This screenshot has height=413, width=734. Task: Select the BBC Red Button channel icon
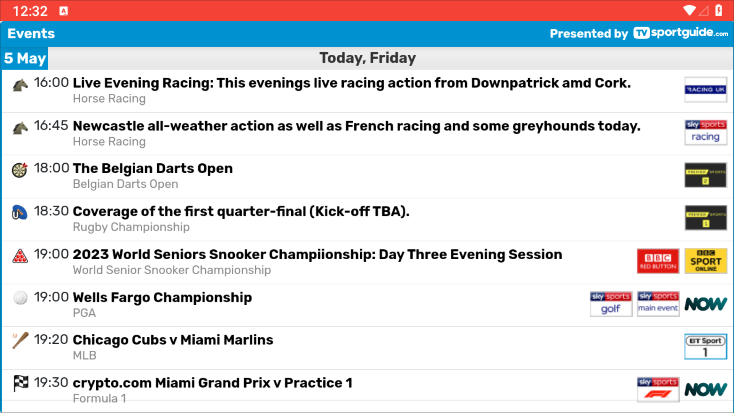[x=658, y=261]
